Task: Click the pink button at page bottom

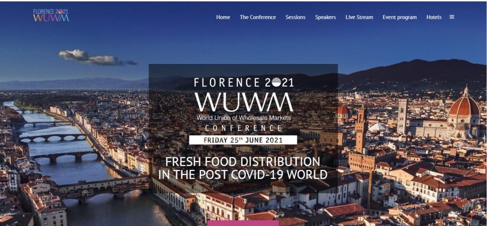Action: click(x=243, y=223)
